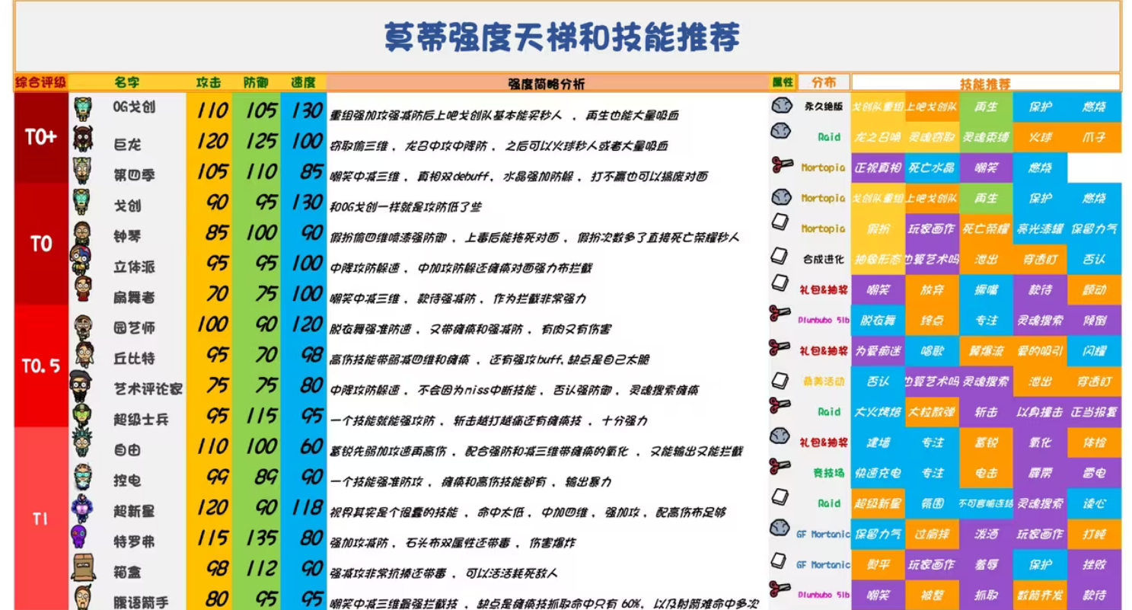Click the 快速充电 skill cell

(x=878, y=473)
